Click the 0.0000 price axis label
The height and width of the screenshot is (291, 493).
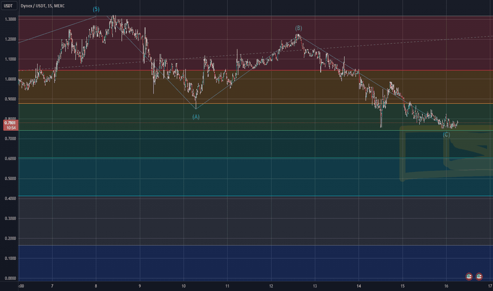coord(11,278)
